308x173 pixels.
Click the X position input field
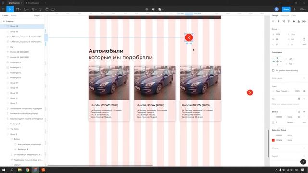(278, 34)
